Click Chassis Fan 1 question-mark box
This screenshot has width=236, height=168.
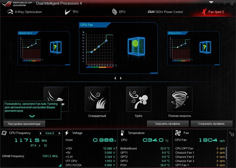pos(204,47)
